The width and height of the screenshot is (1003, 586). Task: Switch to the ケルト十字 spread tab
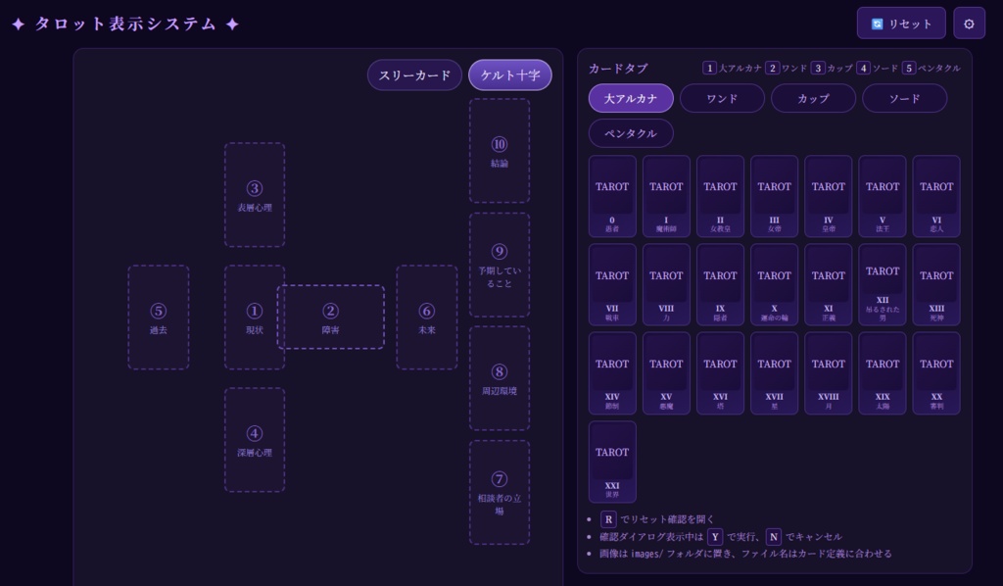click(x=509, y=74)
